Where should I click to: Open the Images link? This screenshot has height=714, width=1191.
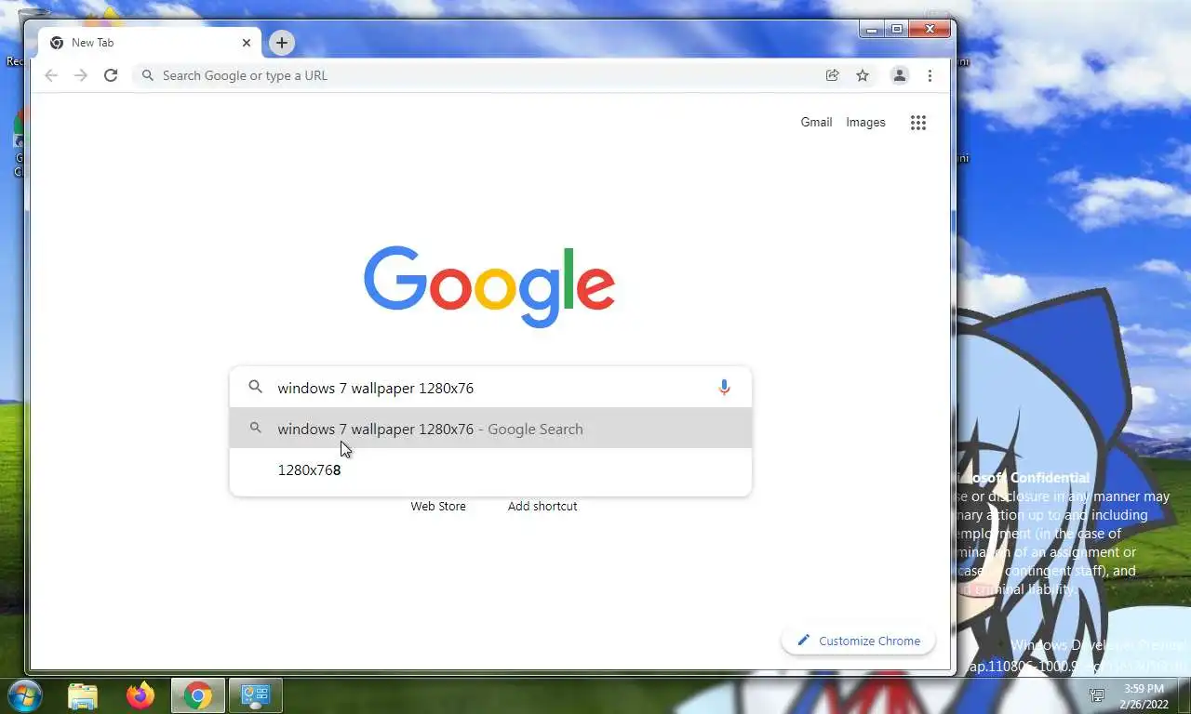click(865, 122)
